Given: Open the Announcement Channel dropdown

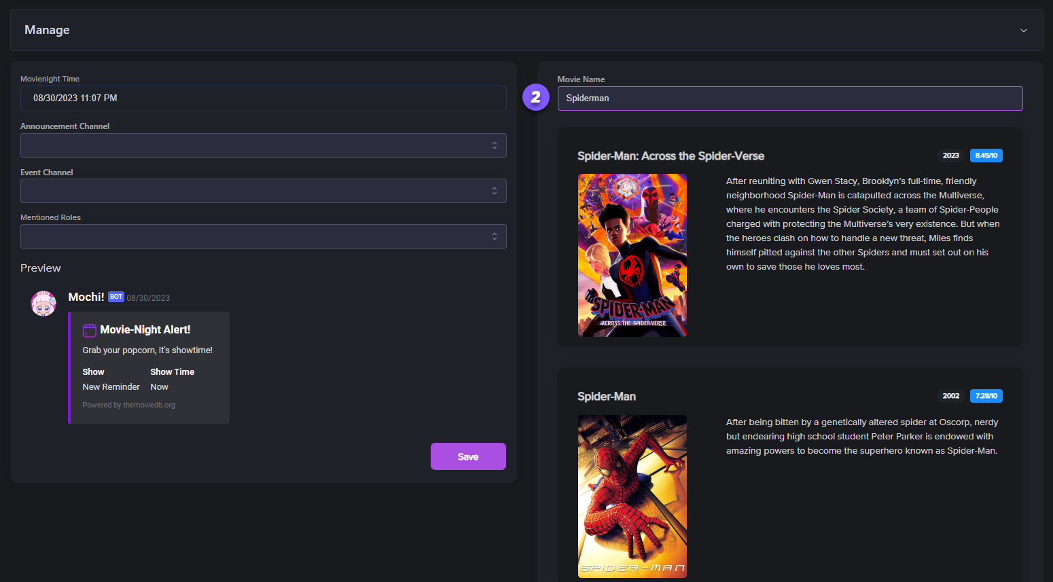Looking at the screenshot, I should click(x=263, y=145).
